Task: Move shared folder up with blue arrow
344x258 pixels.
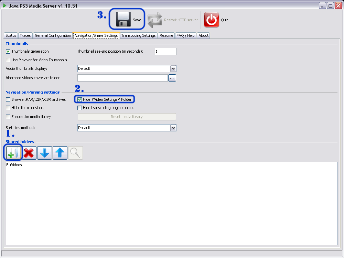Action: click(x=60, y=153)
